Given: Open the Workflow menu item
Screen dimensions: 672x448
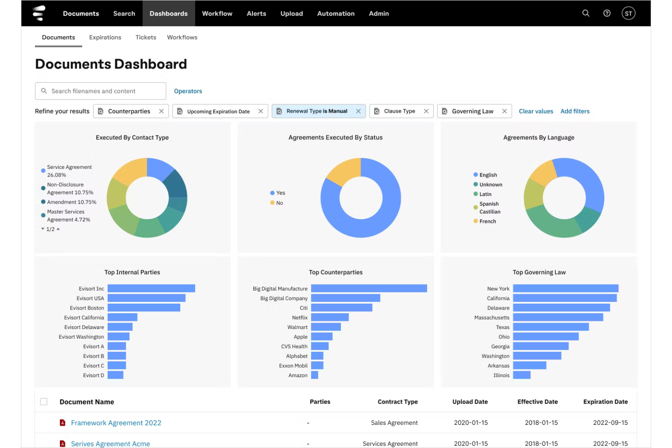Looking at the screenshot, I should 217,13.
